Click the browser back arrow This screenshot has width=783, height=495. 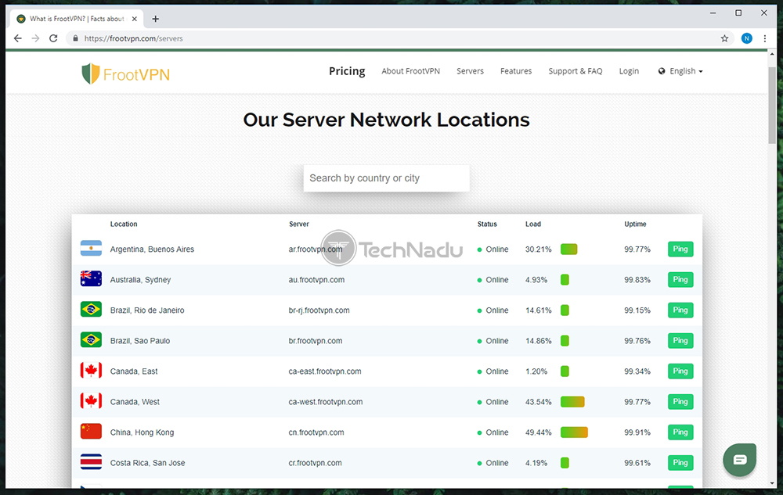pyautogui.click(x=18, y=38)
